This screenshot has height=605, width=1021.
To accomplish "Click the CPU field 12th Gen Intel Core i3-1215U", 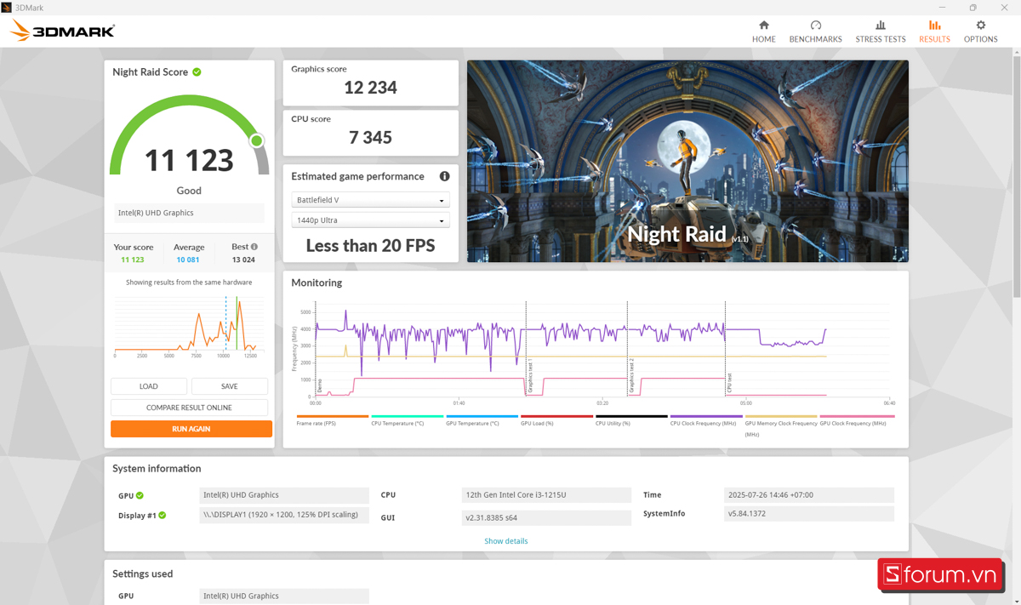I will (546, 495).
